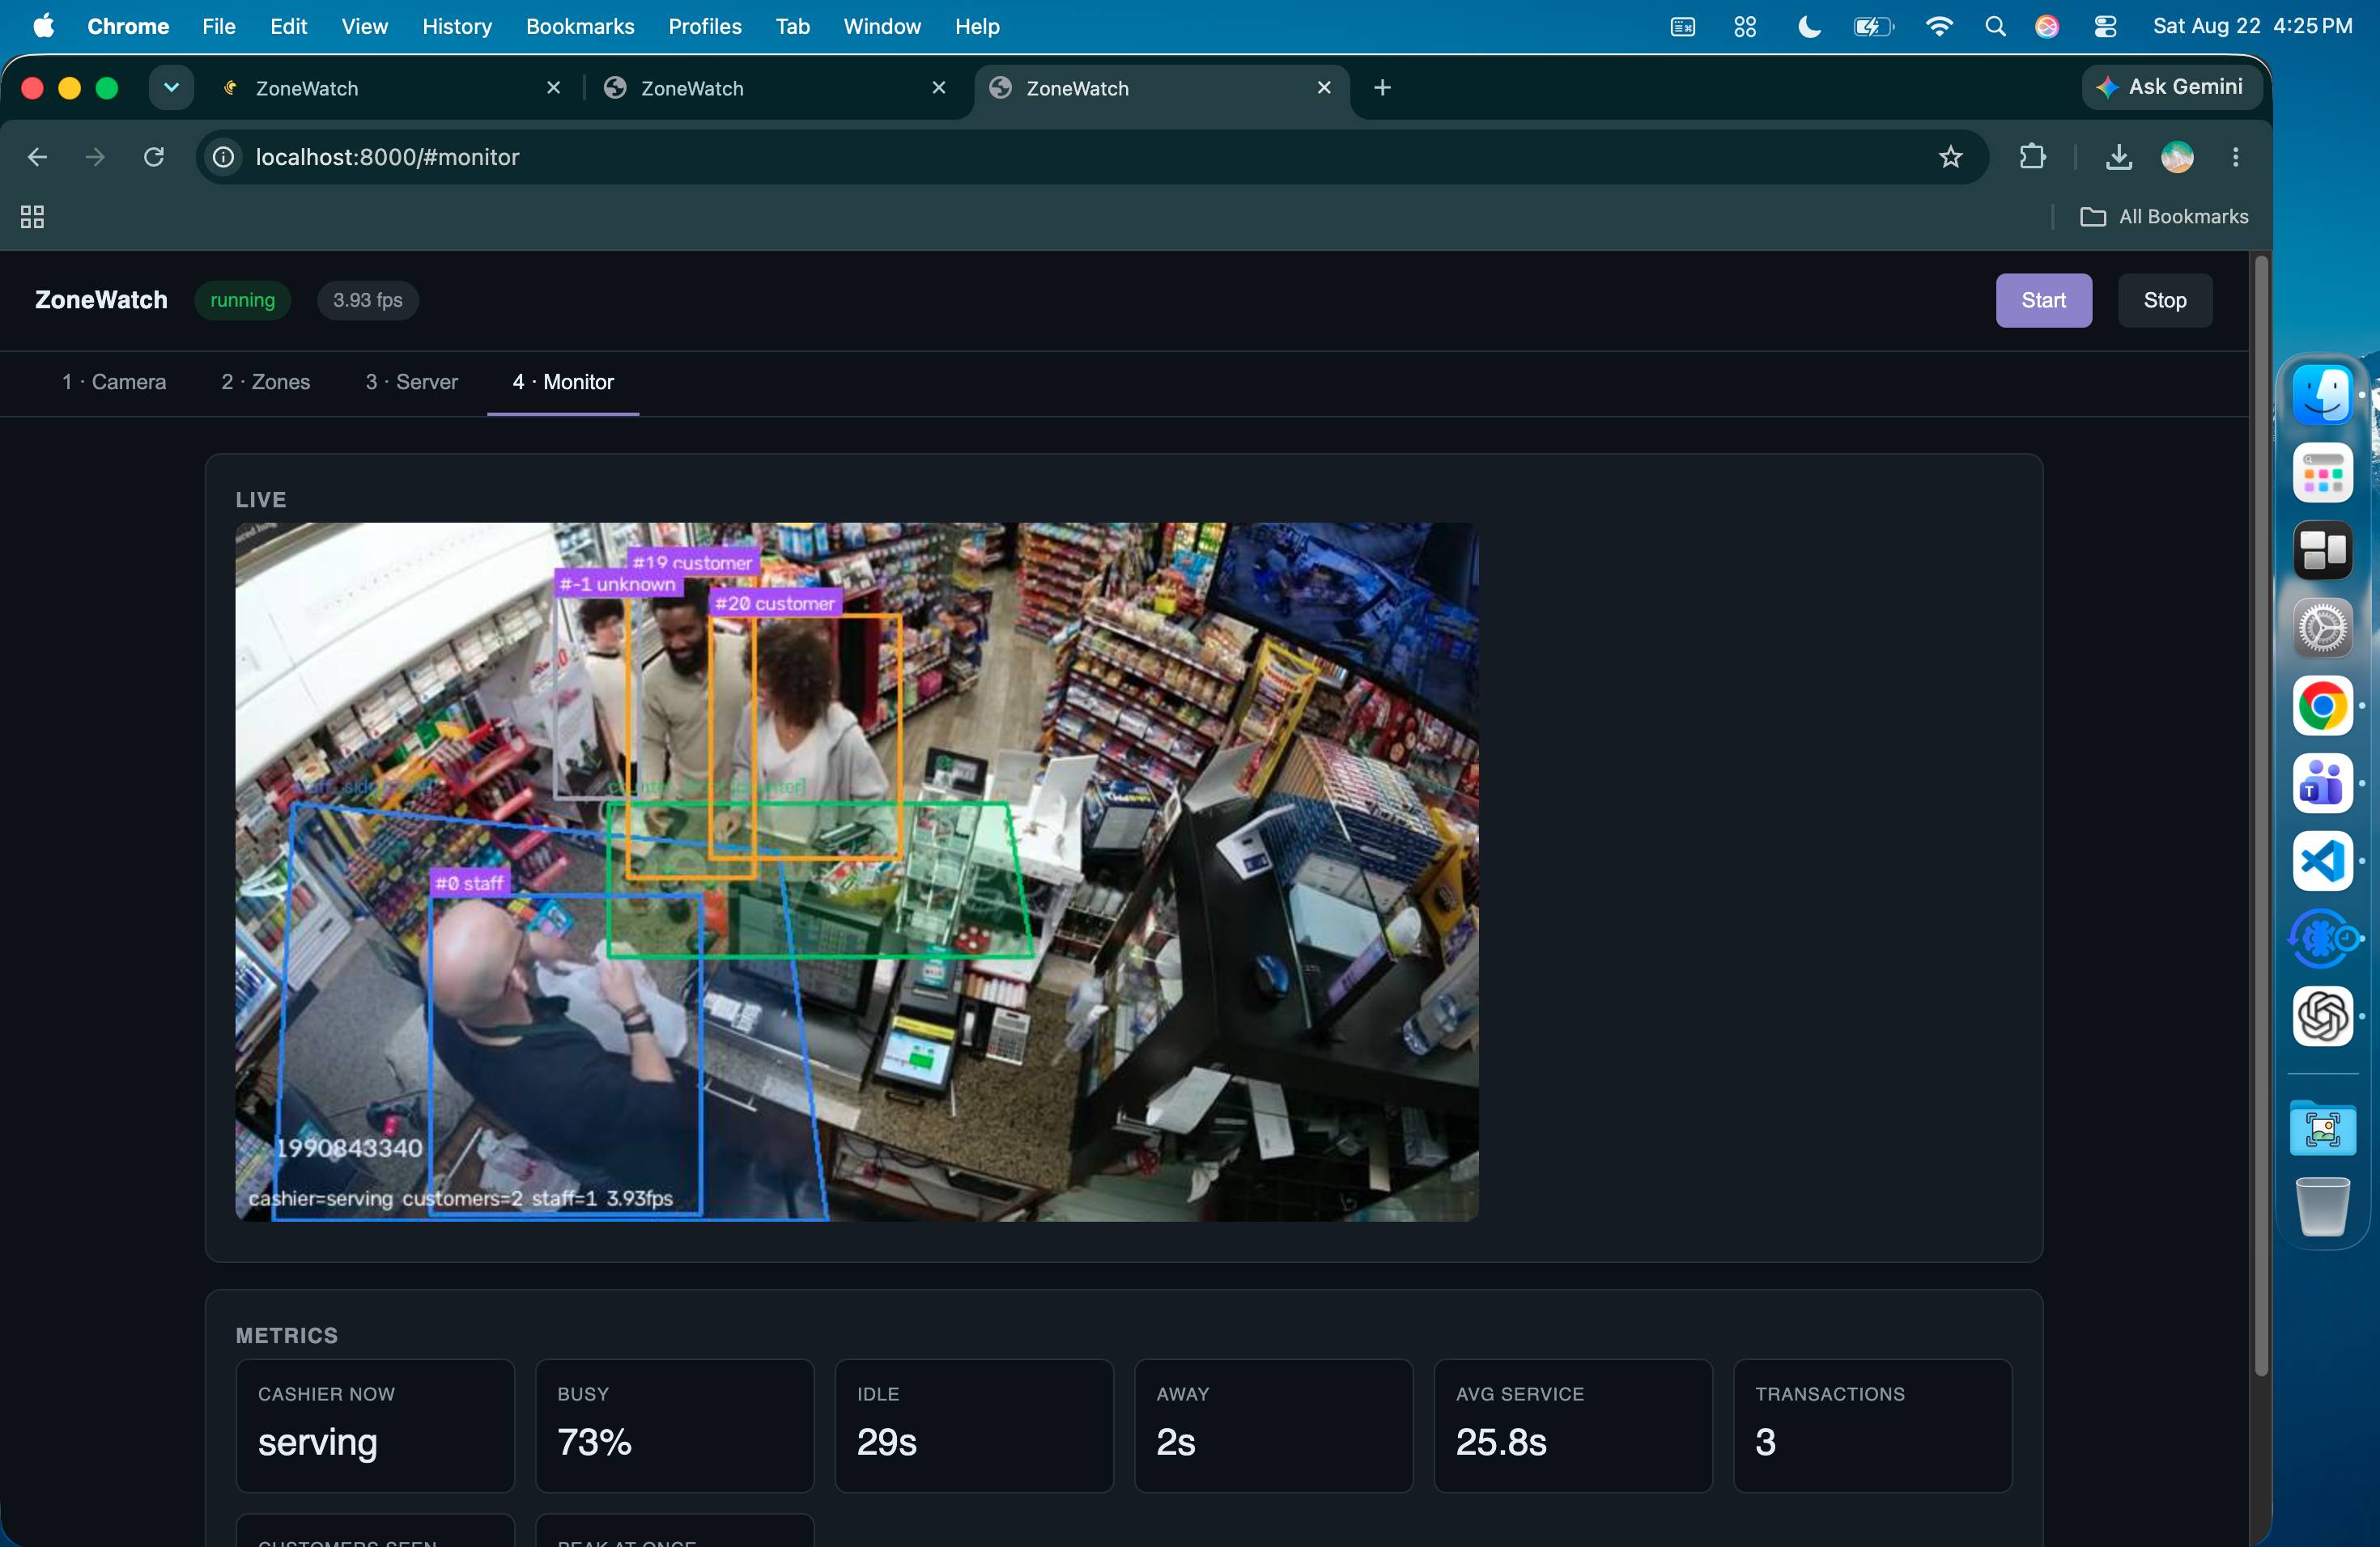Open the Chrome downloads icon
Viewport: 2380px width, 1547px height.
point(2118,157)
